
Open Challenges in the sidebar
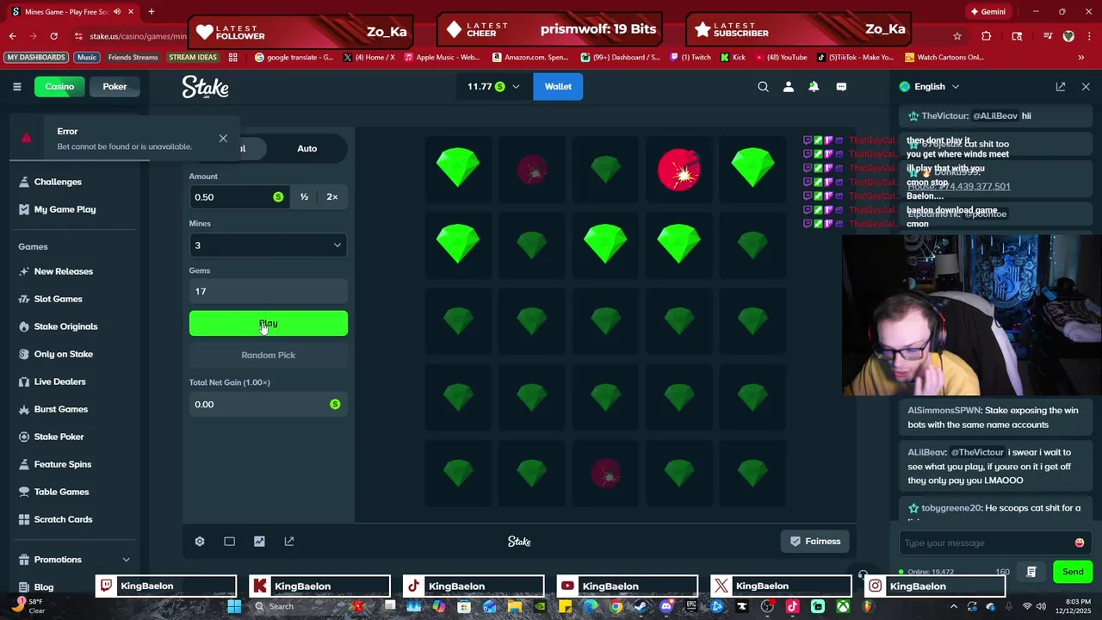[58, 182]
